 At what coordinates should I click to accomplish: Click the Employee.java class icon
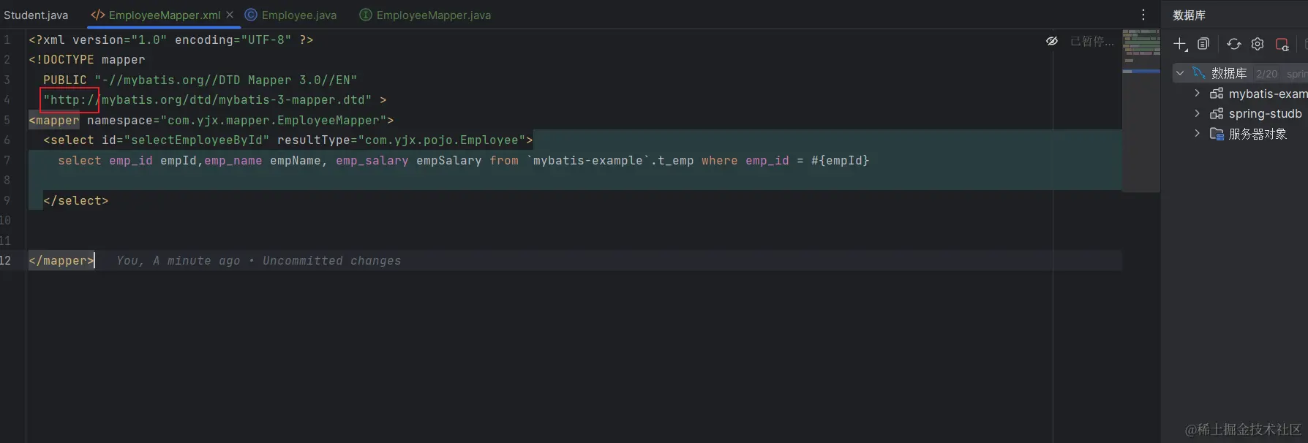point(251,15)
